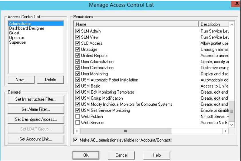Delete the selected access control list
The width and height of the screenshot is (241, 161).
pos(50,79)
